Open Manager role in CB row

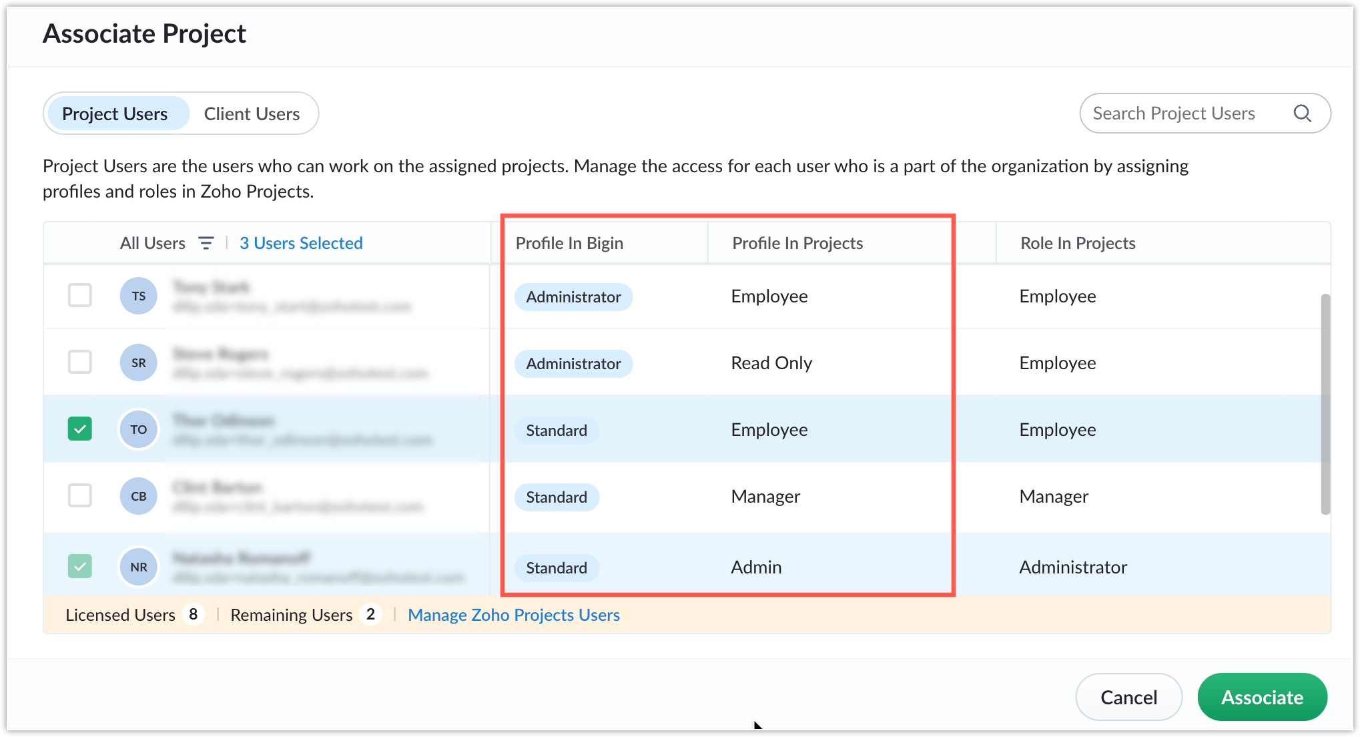point(1054,496)
